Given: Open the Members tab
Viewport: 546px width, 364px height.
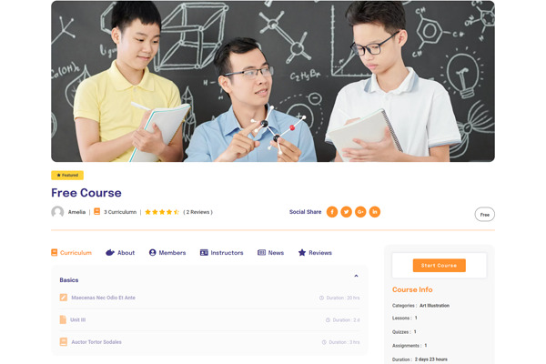Looking at the screenshot, I should pos(167,253).
